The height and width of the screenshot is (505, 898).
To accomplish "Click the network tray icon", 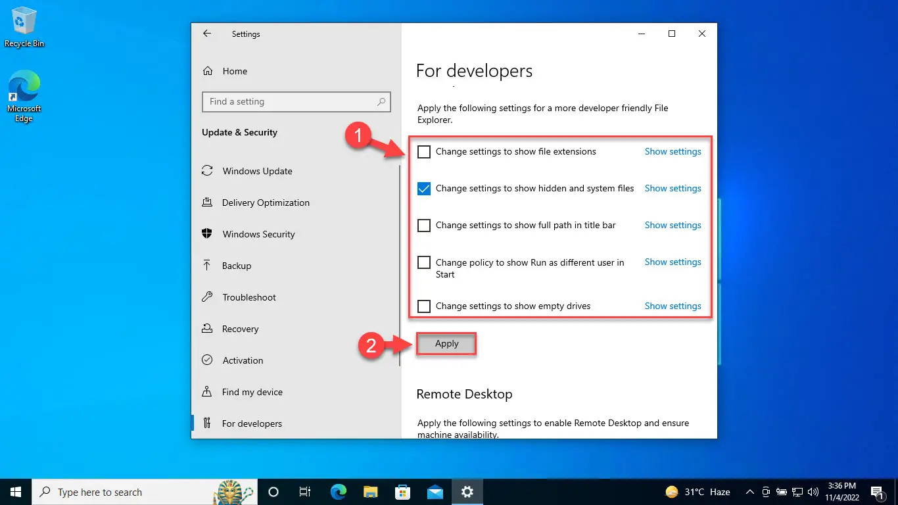I will point(797,492).
